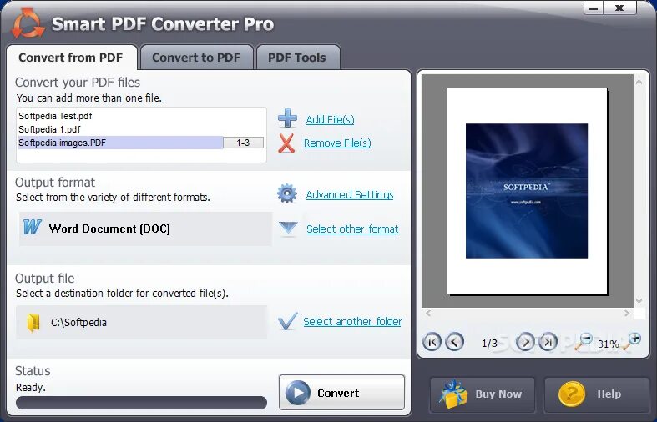Click the 1-3 page range field
This screenshot has height=422, width=657.
pos(243,143)
